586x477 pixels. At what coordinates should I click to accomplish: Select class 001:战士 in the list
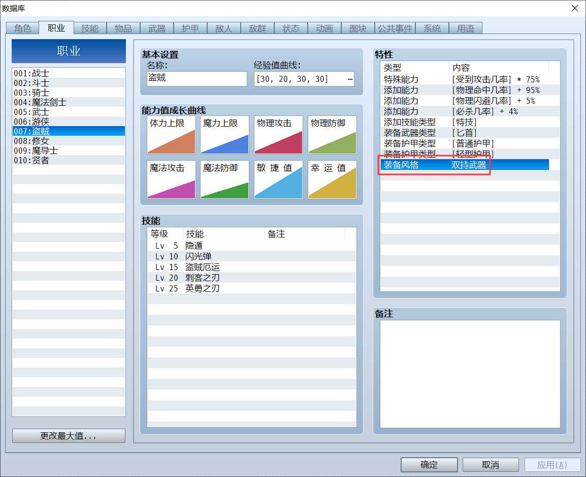(x=69, y=73)
